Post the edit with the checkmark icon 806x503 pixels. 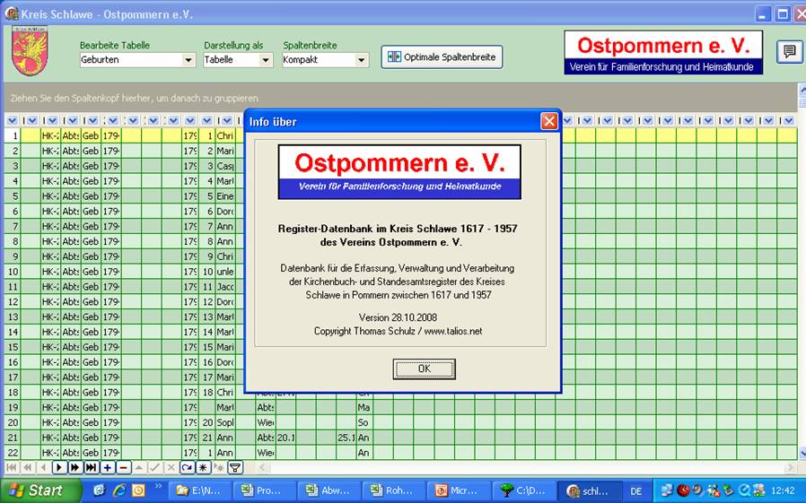coord(154,468)
